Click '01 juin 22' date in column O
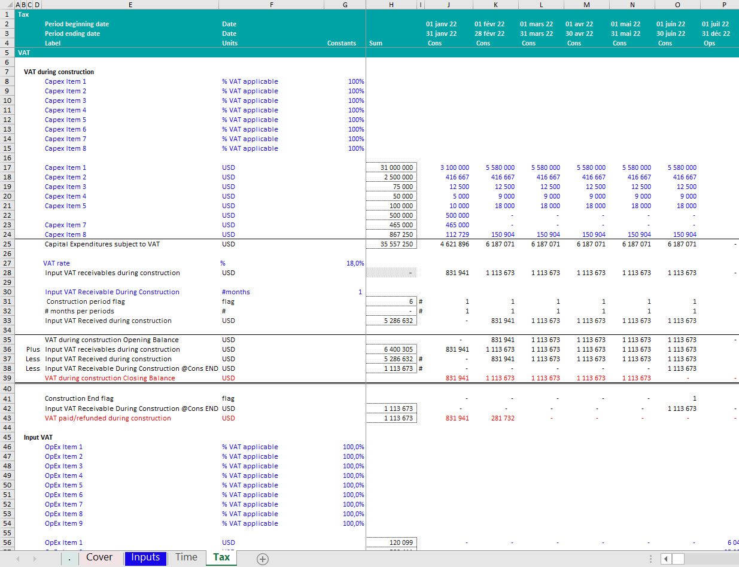Screen dimensions: 739x567 671,24
